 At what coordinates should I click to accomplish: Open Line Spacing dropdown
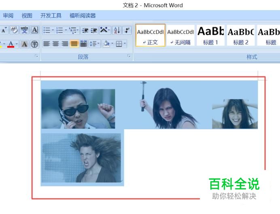95,44
